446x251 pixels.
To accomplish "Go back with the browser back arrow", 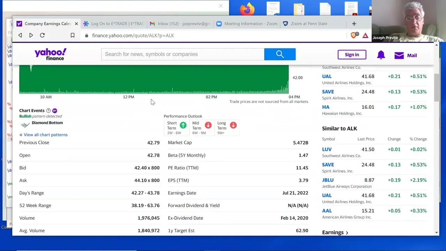I will click(x=20, y=35).
